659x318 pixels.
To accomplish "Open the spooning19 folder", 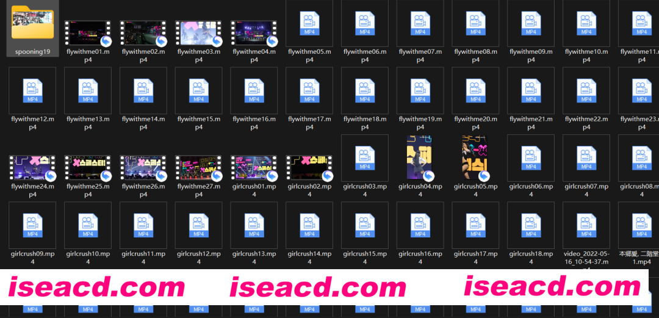I will click(33, 23).
